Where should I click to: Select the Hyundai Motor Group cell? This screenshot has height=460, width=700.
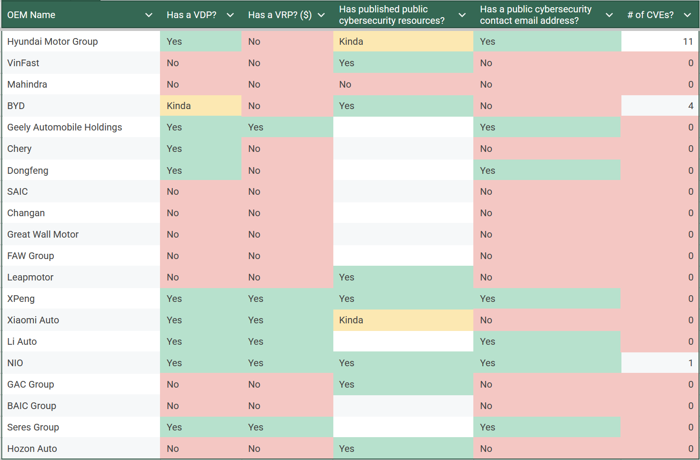(81, 41)
